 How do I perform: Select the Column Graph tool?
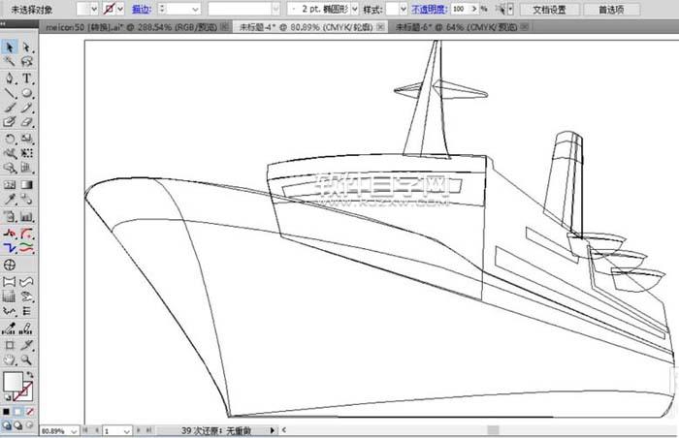[27, 216]
